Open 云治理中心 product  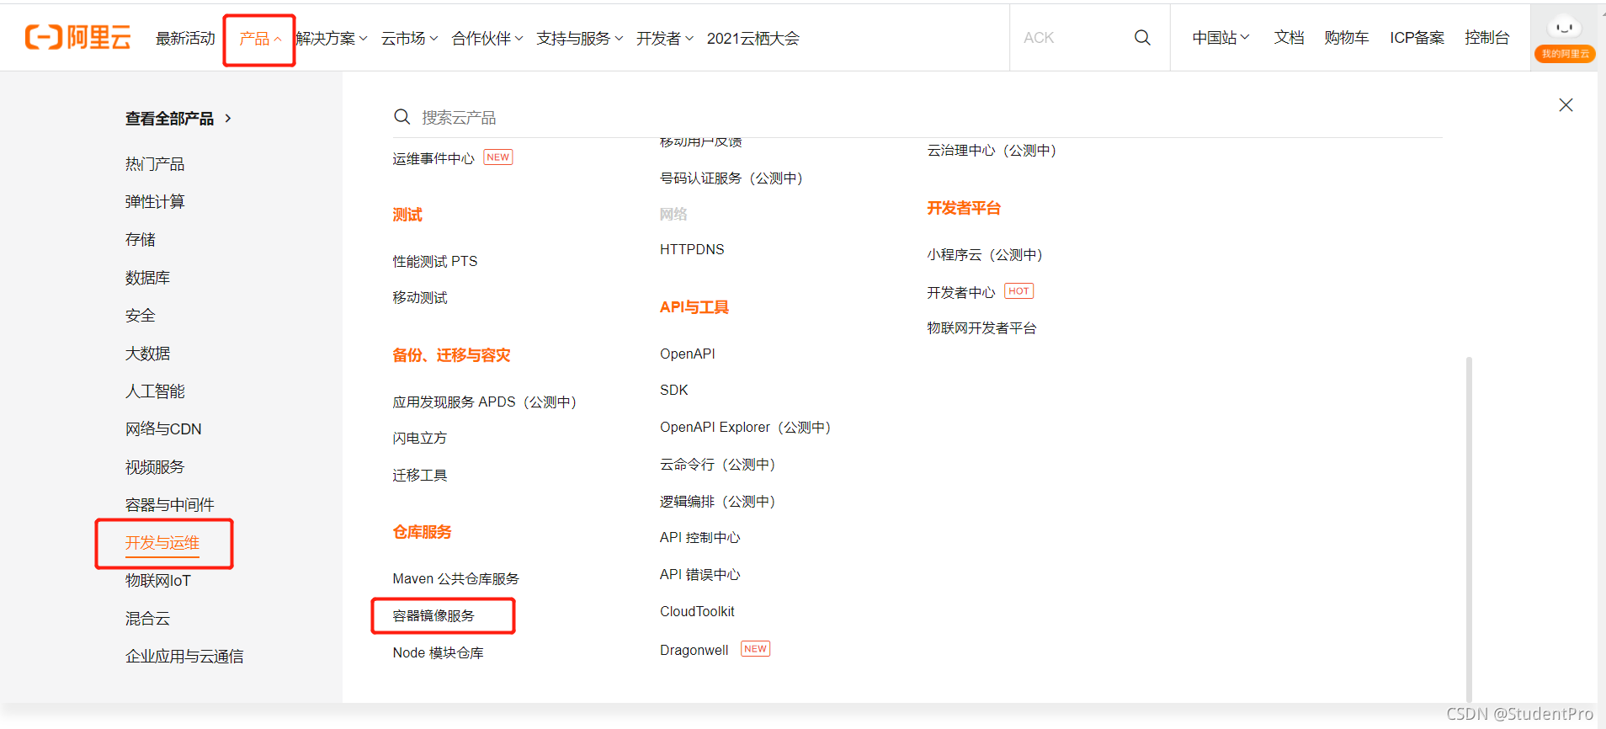[x=992, y=151]
